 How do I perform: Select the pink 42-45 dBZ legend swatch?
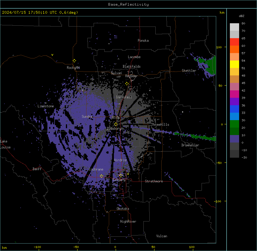(234, 87)
